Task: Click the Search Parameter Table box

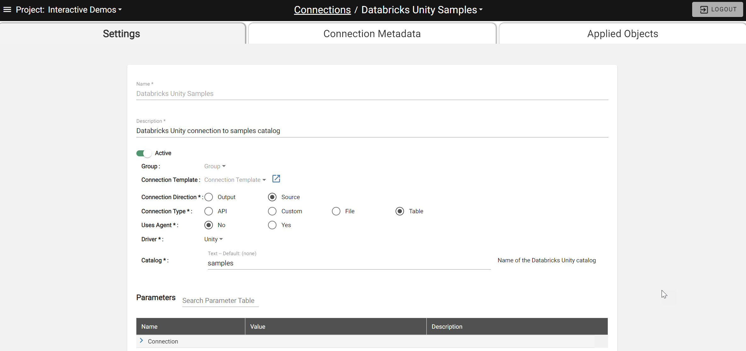Action: tap(220, 301)
